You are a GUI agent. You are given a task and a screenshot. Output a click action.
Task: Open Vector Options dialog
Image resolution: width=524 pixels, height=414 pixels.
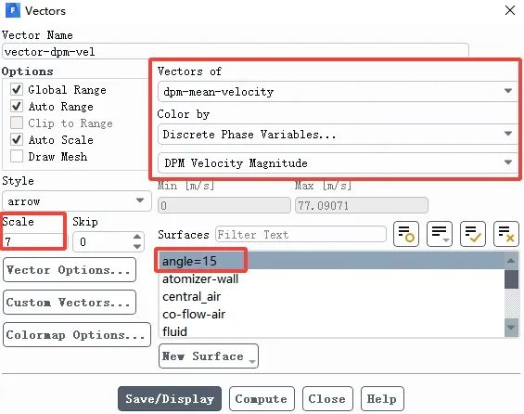pyautogui.click(x=70, y=269)
